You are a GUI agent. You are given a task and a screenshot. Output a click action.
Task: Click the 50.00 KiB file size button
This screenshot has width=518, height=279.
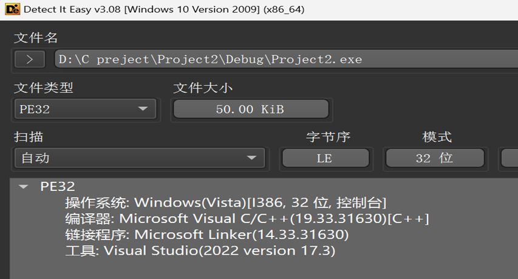pyautogui.click(x=251, y=109)
